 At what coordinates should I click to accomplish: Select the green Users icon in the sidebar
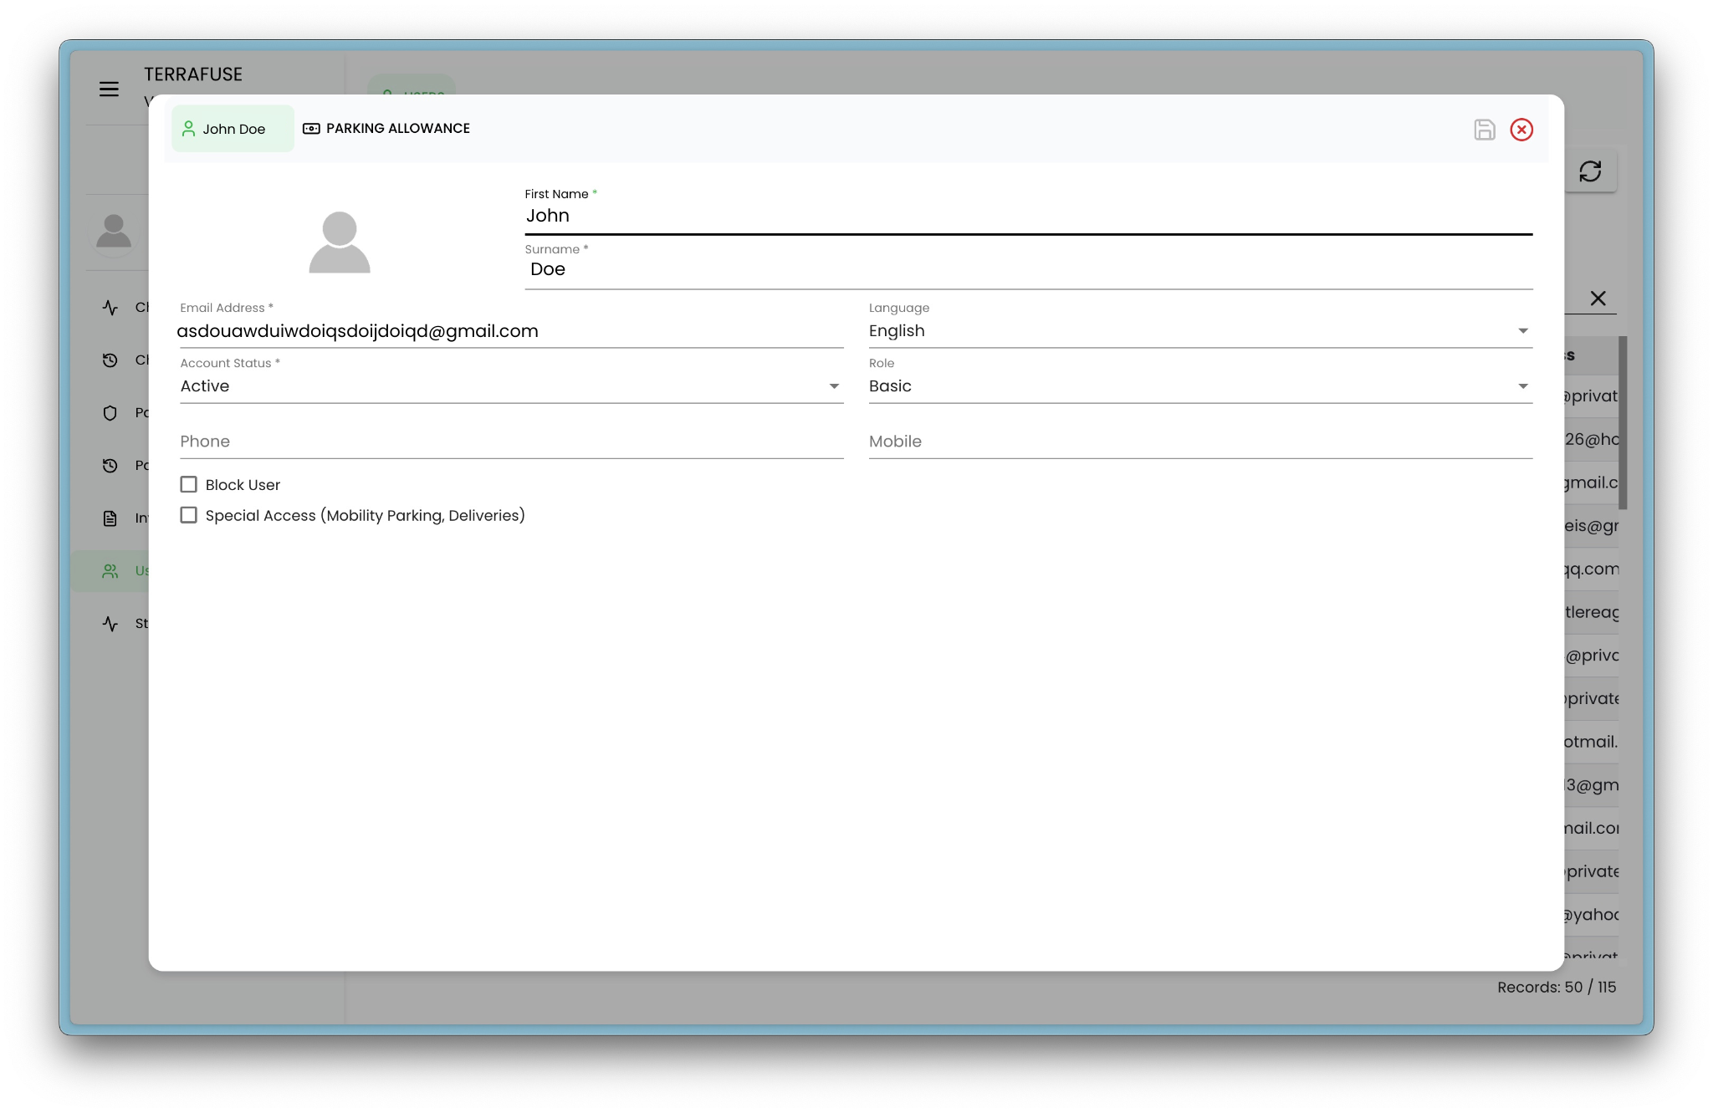tap(110, 571)
